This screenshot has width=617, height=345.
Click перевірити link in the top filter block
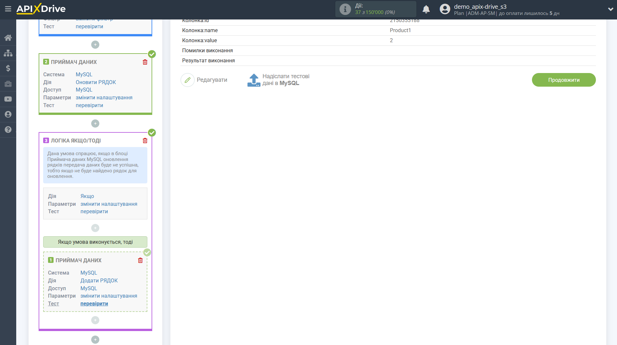point(89,26)
